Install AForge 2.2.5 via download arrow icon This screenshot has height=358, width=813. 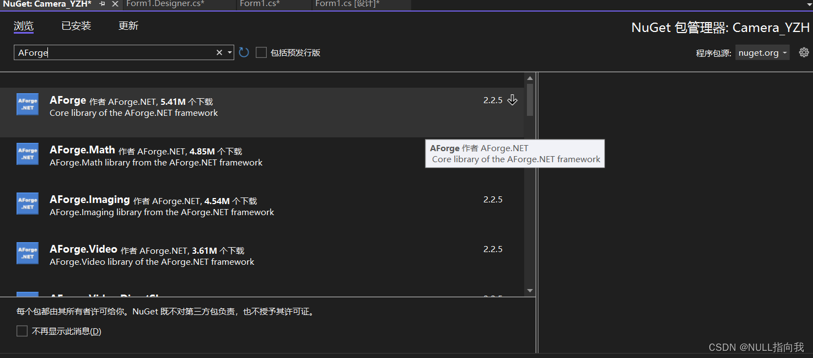[512, 100]
